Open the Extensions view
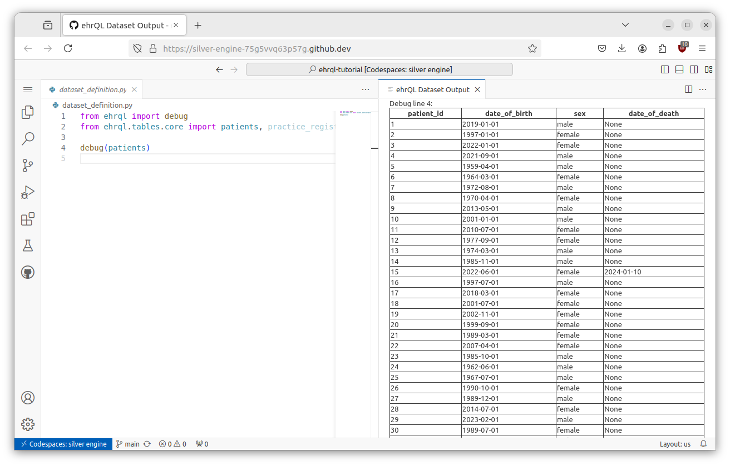730x466 pixels. [28, 219]
